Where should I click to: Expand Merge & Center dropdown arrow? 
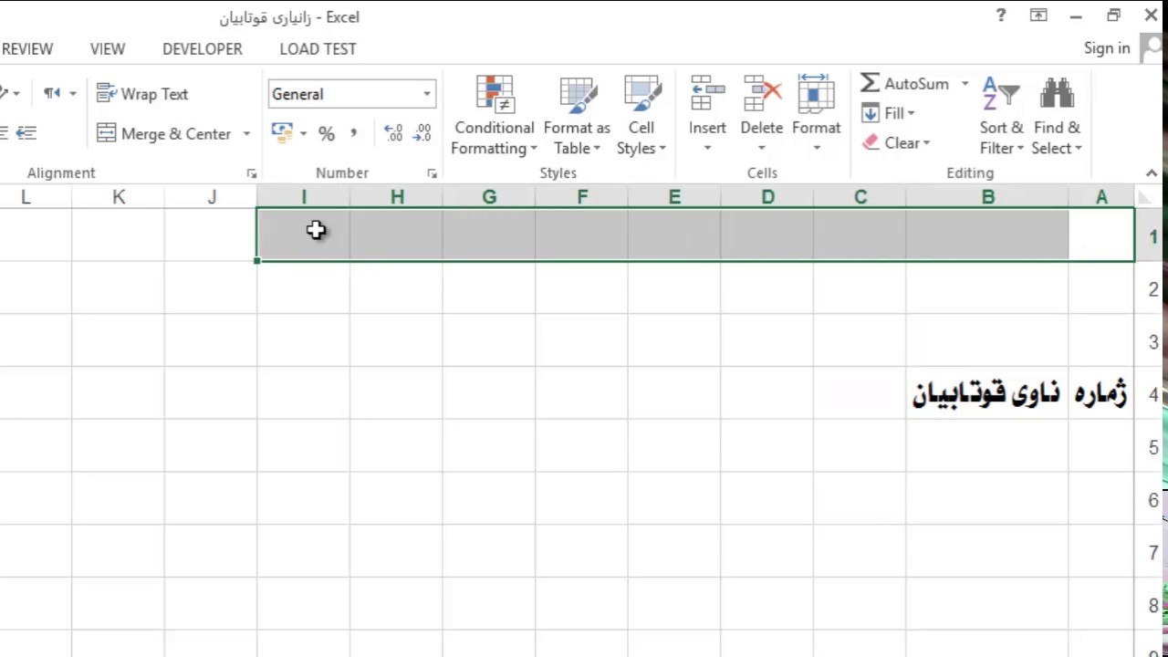tap(245, 134)
